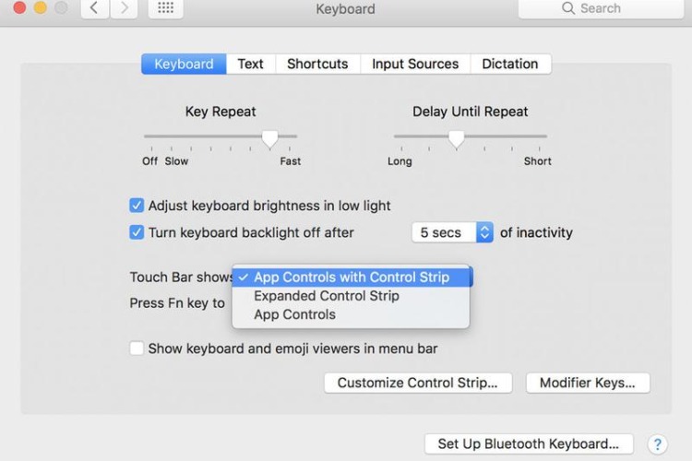Click the forward navigation arrow
The height and width of the screenshot is (461, 692).
(125, 8)
